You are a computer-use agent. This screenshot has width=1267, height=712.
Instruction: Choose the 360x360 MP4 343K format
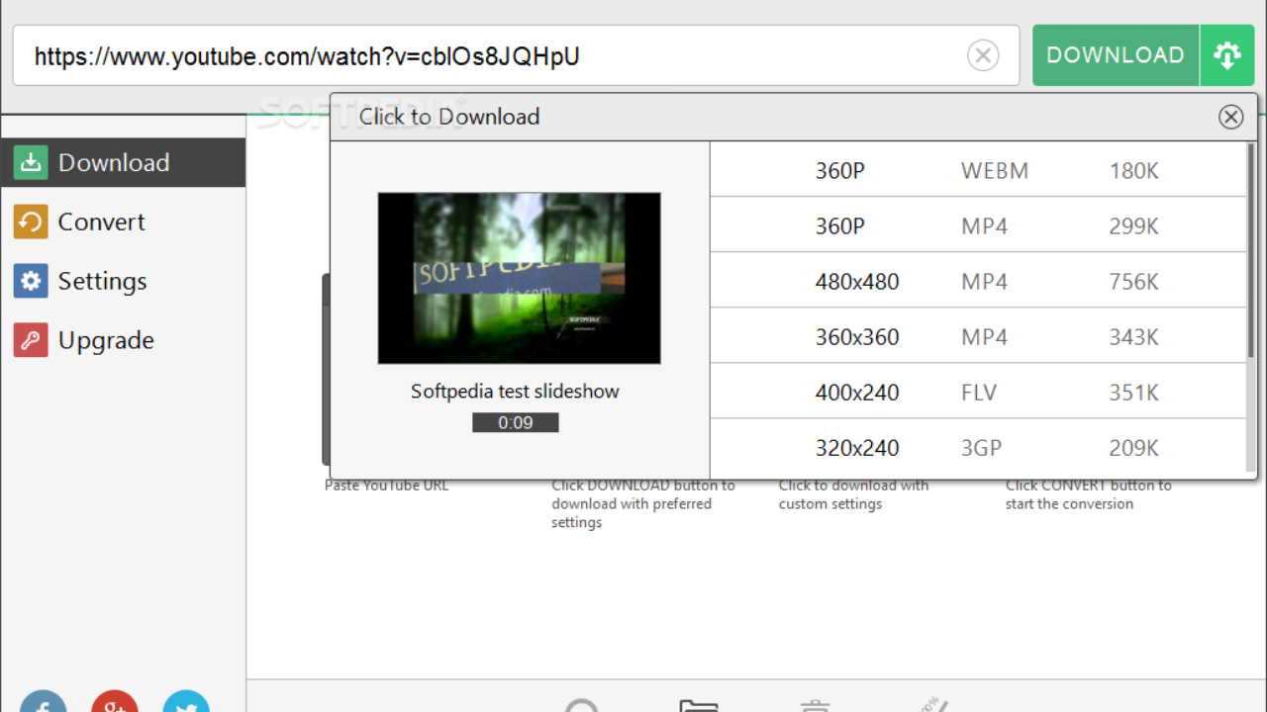coord(978,336)
